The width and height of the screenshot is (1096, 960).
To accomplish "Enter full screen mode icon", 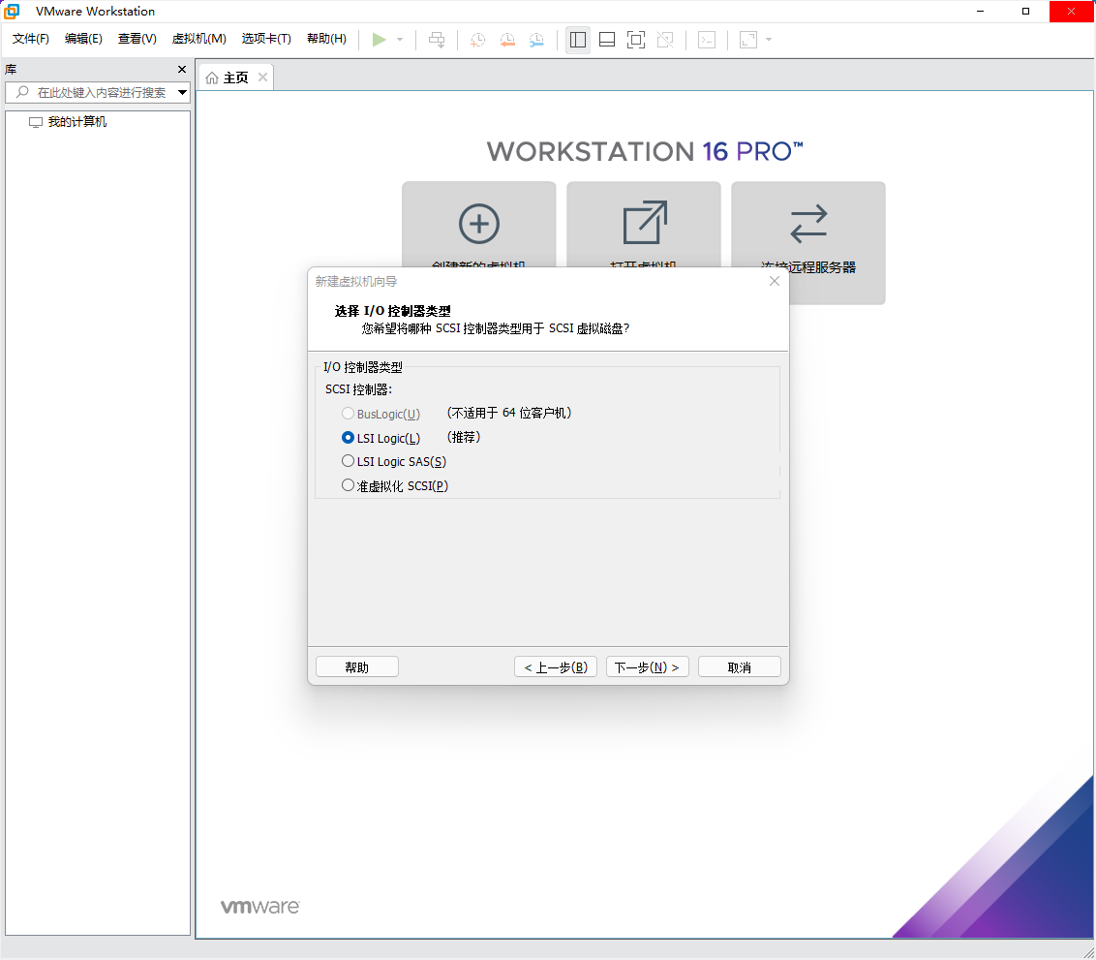I will [636, 40].
